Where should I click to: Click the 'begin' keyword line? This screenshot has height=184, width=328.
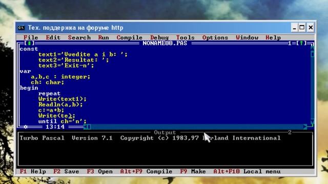pos(29,88)
